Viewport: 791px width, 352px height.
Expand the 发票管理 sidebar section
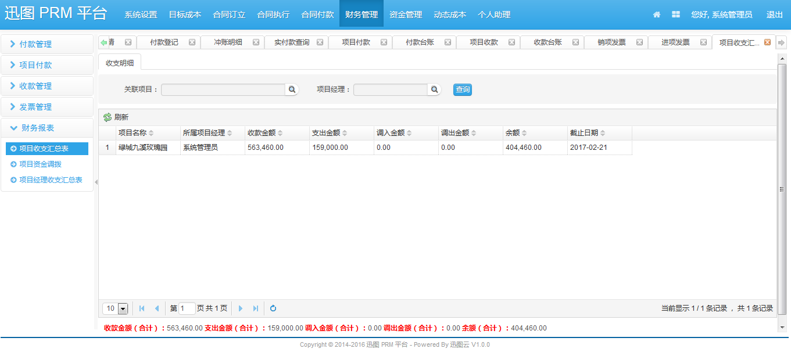46,107
